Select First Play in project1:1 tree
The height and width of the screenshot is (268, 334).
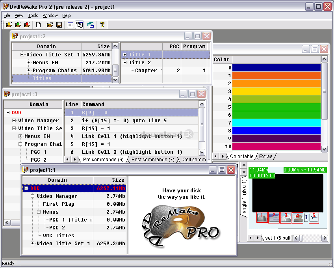(59, 204)
